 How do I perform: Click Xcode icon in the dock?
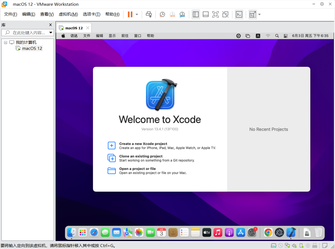pyautogui.click(x=291, y=233)
